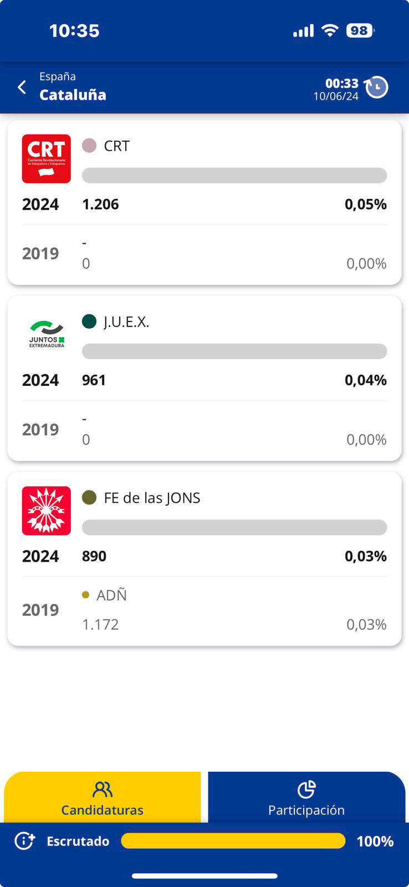The width and height of the screenshot is (409, 887).
Task: Tap the J.U.E.X. vote bar
Action: tap(234, 351)
